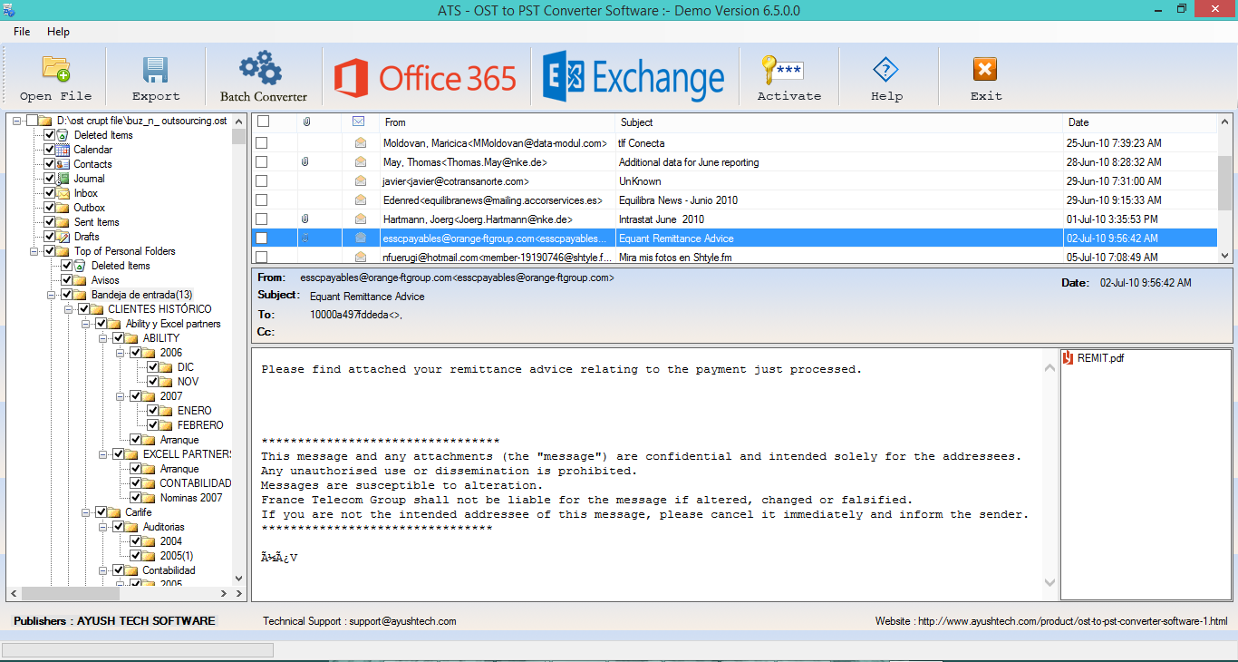1238x662 pixels.
Task: Collapse the ABILITY folder tree node
Action: pos(104,338)
